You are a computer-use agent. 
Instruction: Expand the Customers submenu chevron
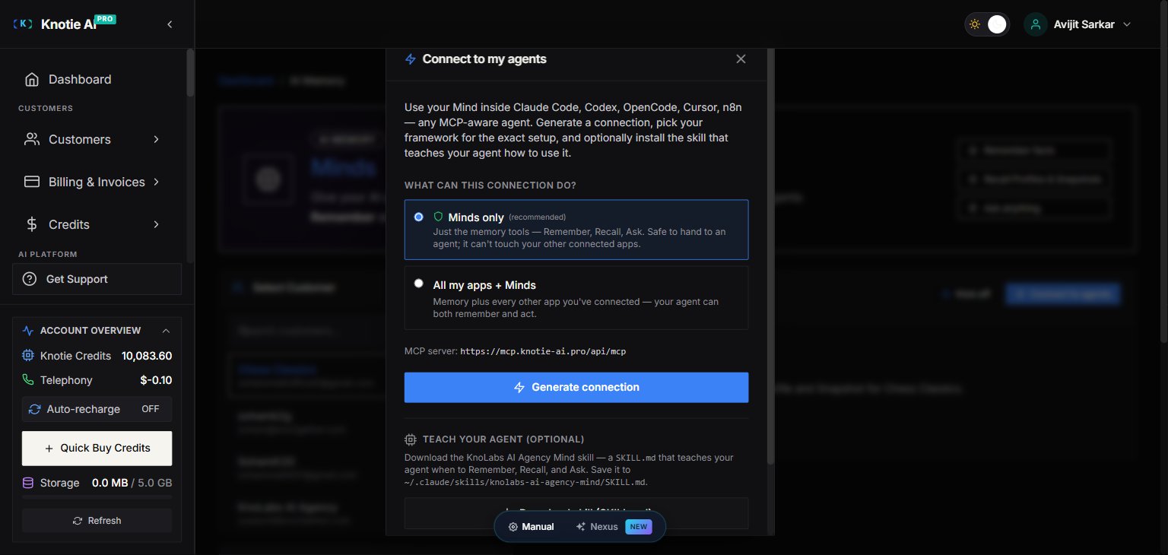156,139
